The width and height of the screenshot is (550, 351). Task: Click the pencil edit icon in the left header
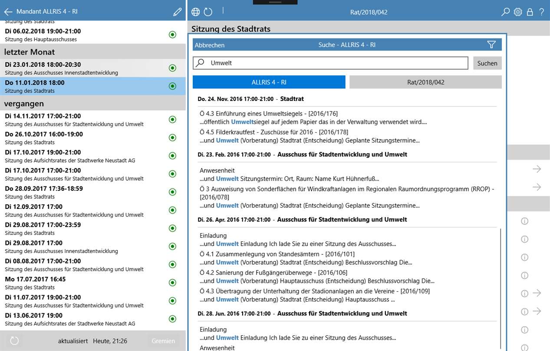pos(177,12)
